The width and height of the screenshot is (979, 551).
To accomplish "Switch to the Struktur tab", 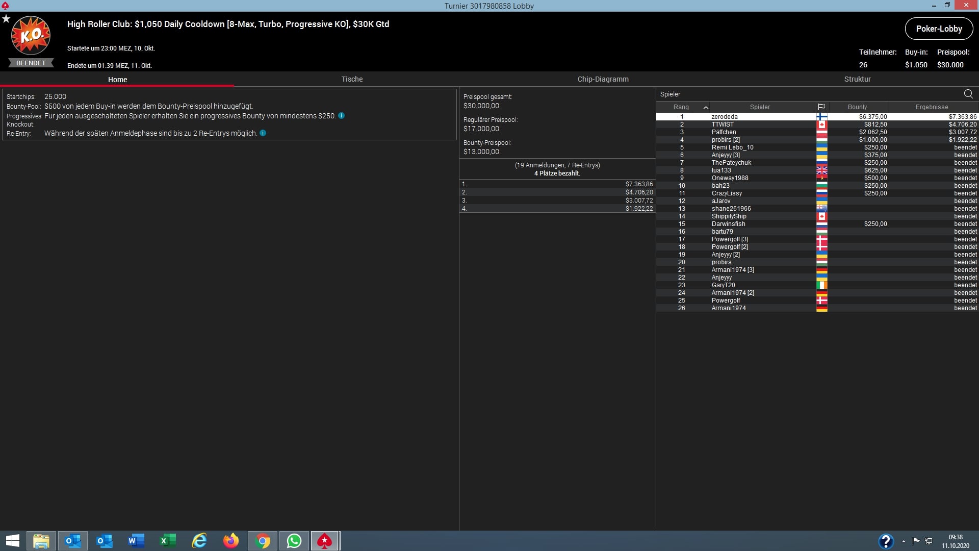I will (x=857, y=79).
